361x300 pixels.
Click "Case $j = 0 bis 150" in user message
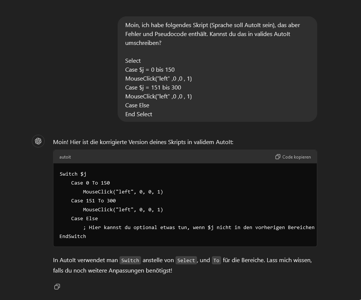tap(150, 69)
